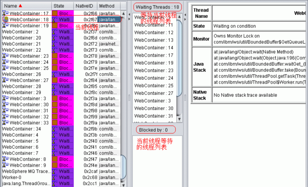Viewport: 308px width, 187px height.
Task: Select the Worker-0 thread row
Action: [x=61, y=177]
